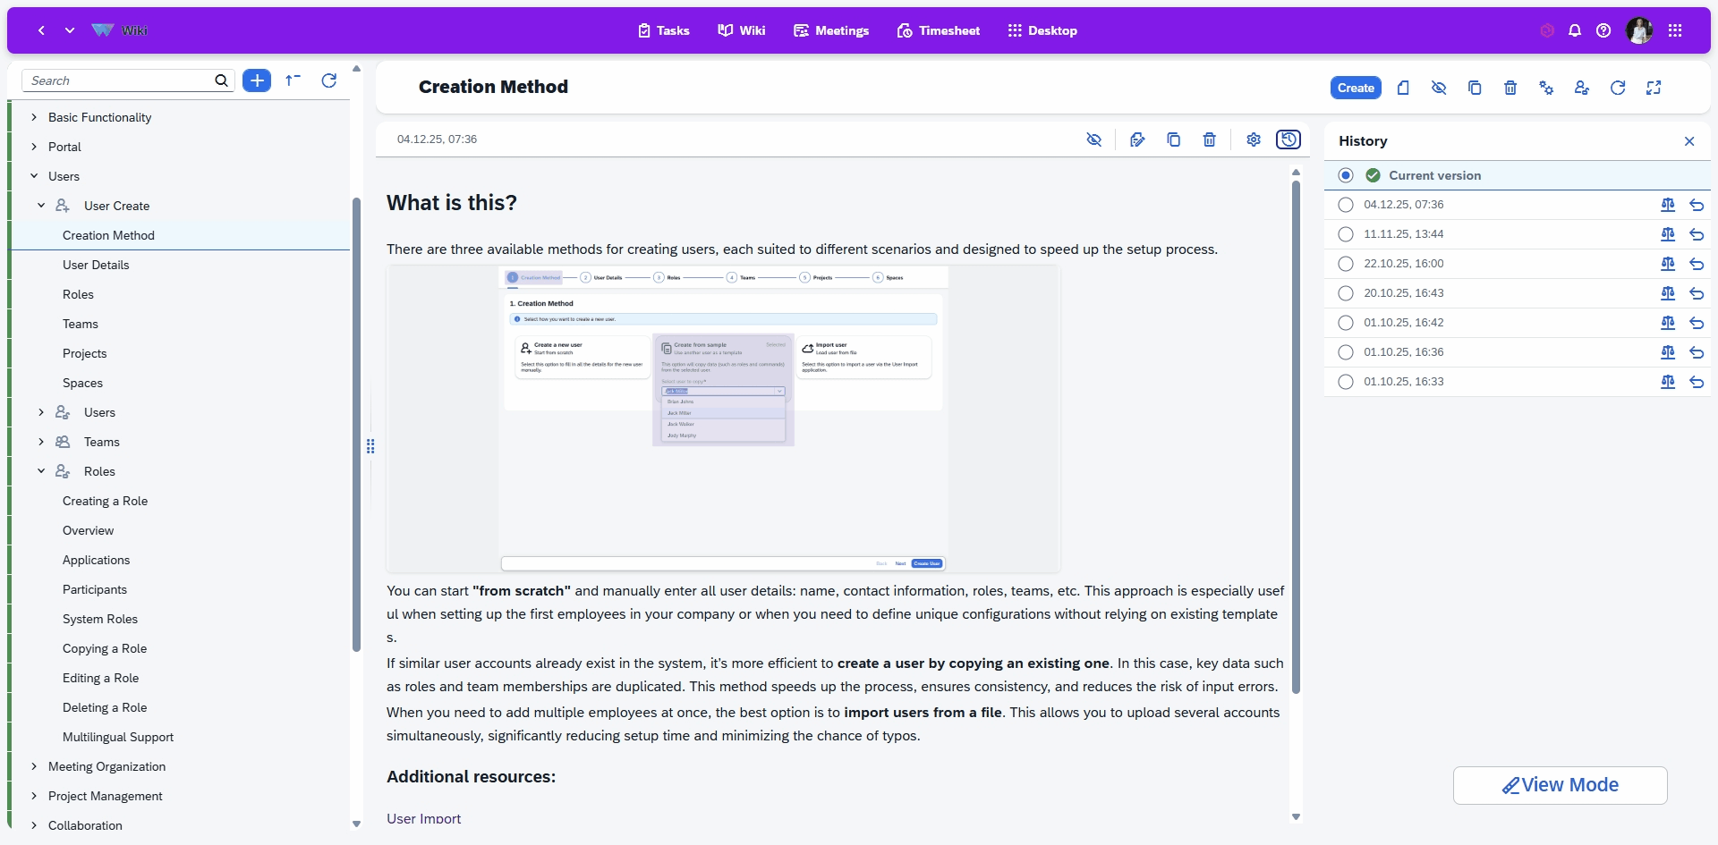This screenshot has height=845, width=1718.
Task: Go to the Meetings menu item
Action: 831,30
